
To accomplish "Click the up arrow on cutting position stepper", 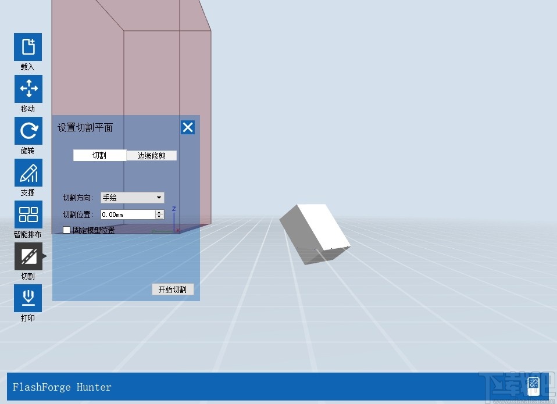I will click(x=159, y=212).
